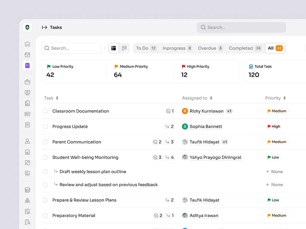This screenshot has height=229, width=306.
Task: Check the Draft weekly lesson plan outline checkbox
Action: (x=45, y=171)
